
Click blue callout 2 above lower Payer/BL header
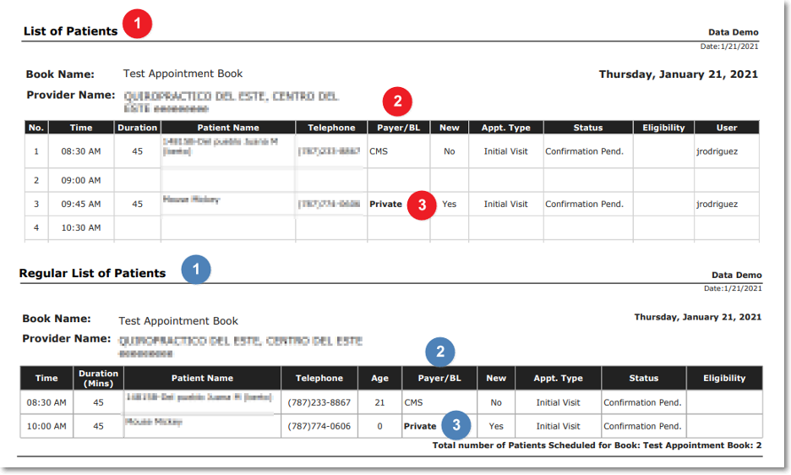click(x=440, y=352)
